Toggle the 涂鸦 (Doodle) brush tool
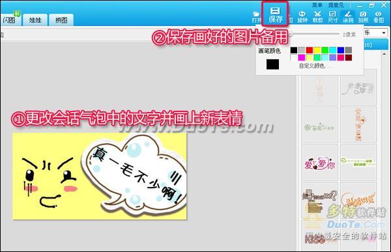 348,17
